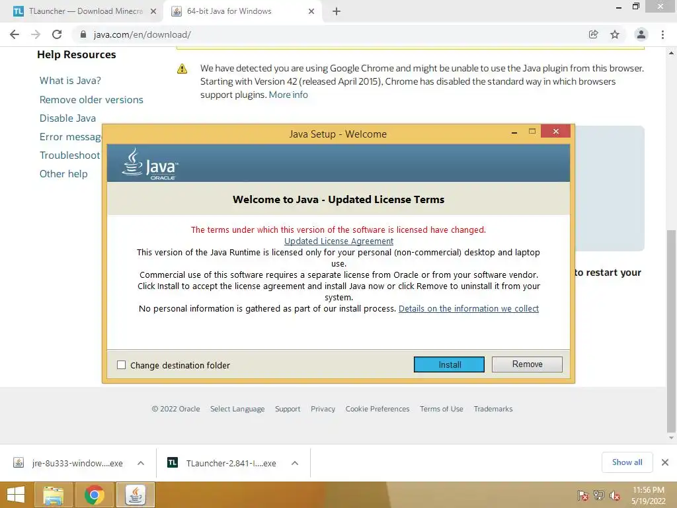
Task: Open Action Center flag tray icon
Action: (x=583, y=495)
